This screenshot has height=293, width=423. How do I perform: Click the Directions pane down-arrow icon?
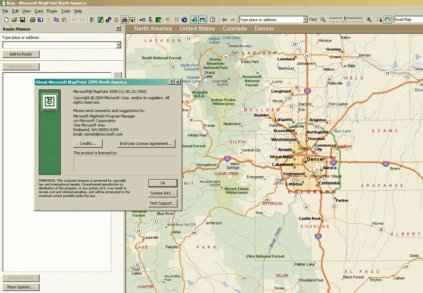point(132,20)
